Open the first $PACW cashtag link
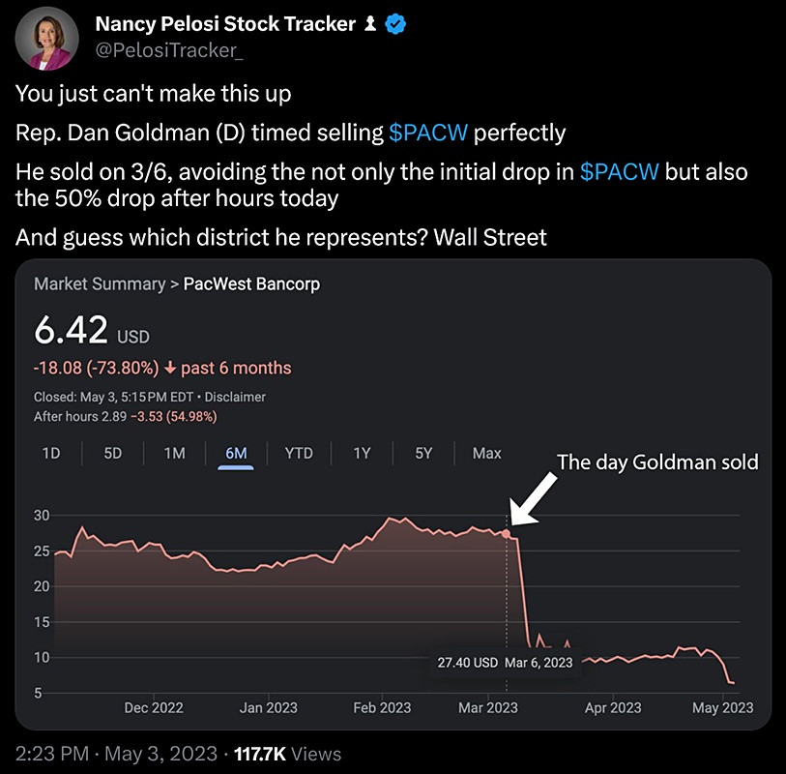The height and width of the screenshot is (774, 786). 428,133
